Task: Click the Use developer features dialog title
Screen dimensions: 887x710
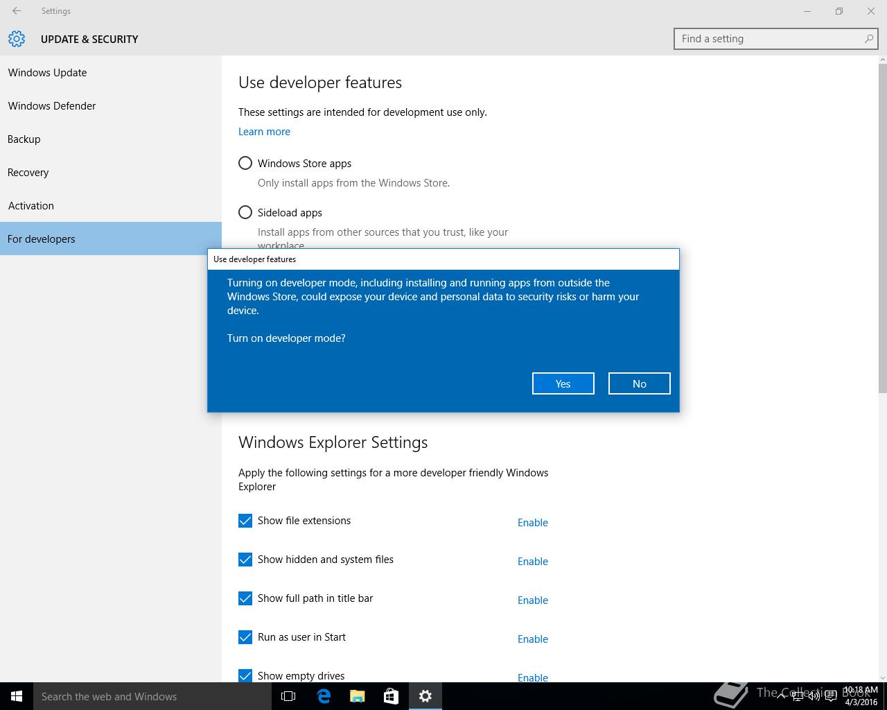Action: (x=254, y=259)
